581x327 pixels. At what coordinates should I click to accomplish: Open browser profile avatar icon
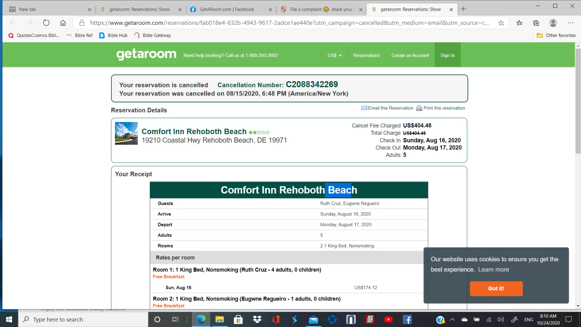pos(553,23)
